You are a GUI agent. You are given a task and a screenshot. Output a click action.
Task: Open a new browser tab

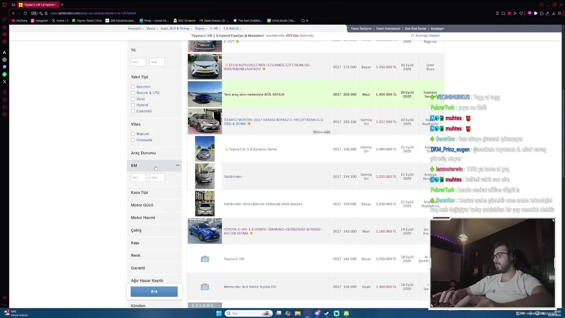62,4
